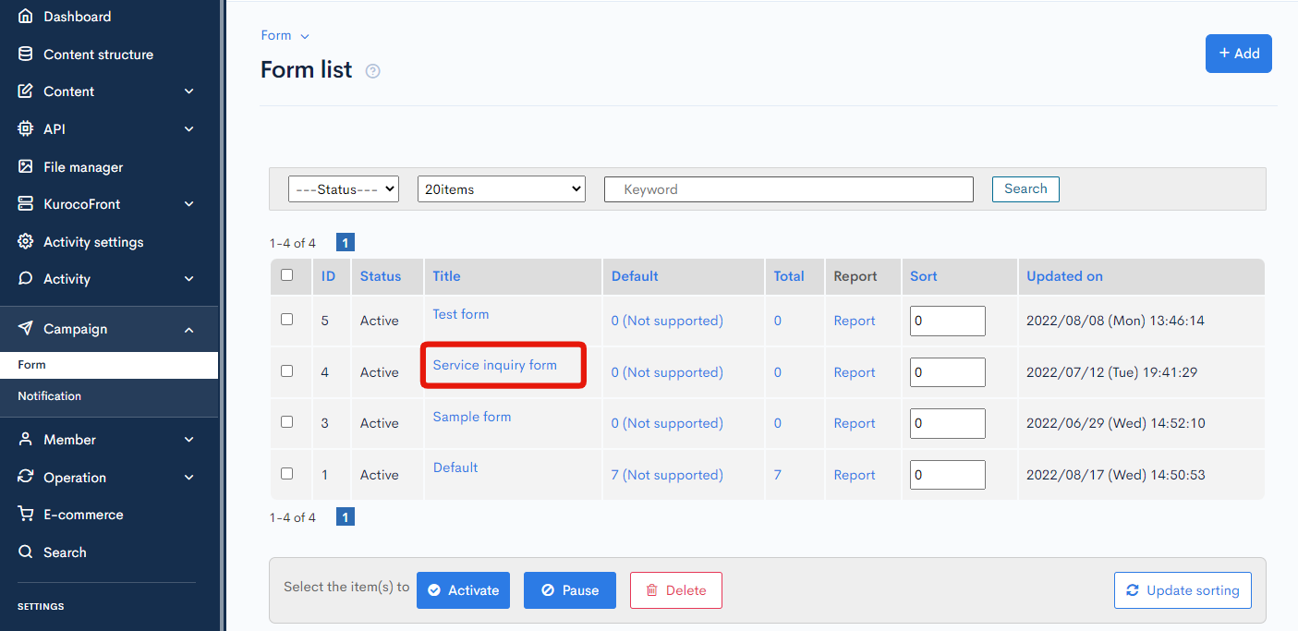1298x631 pixels.
Task: Click the bottom pagination page 1 button
Action: pyautogui.click(x=346, y=517)
